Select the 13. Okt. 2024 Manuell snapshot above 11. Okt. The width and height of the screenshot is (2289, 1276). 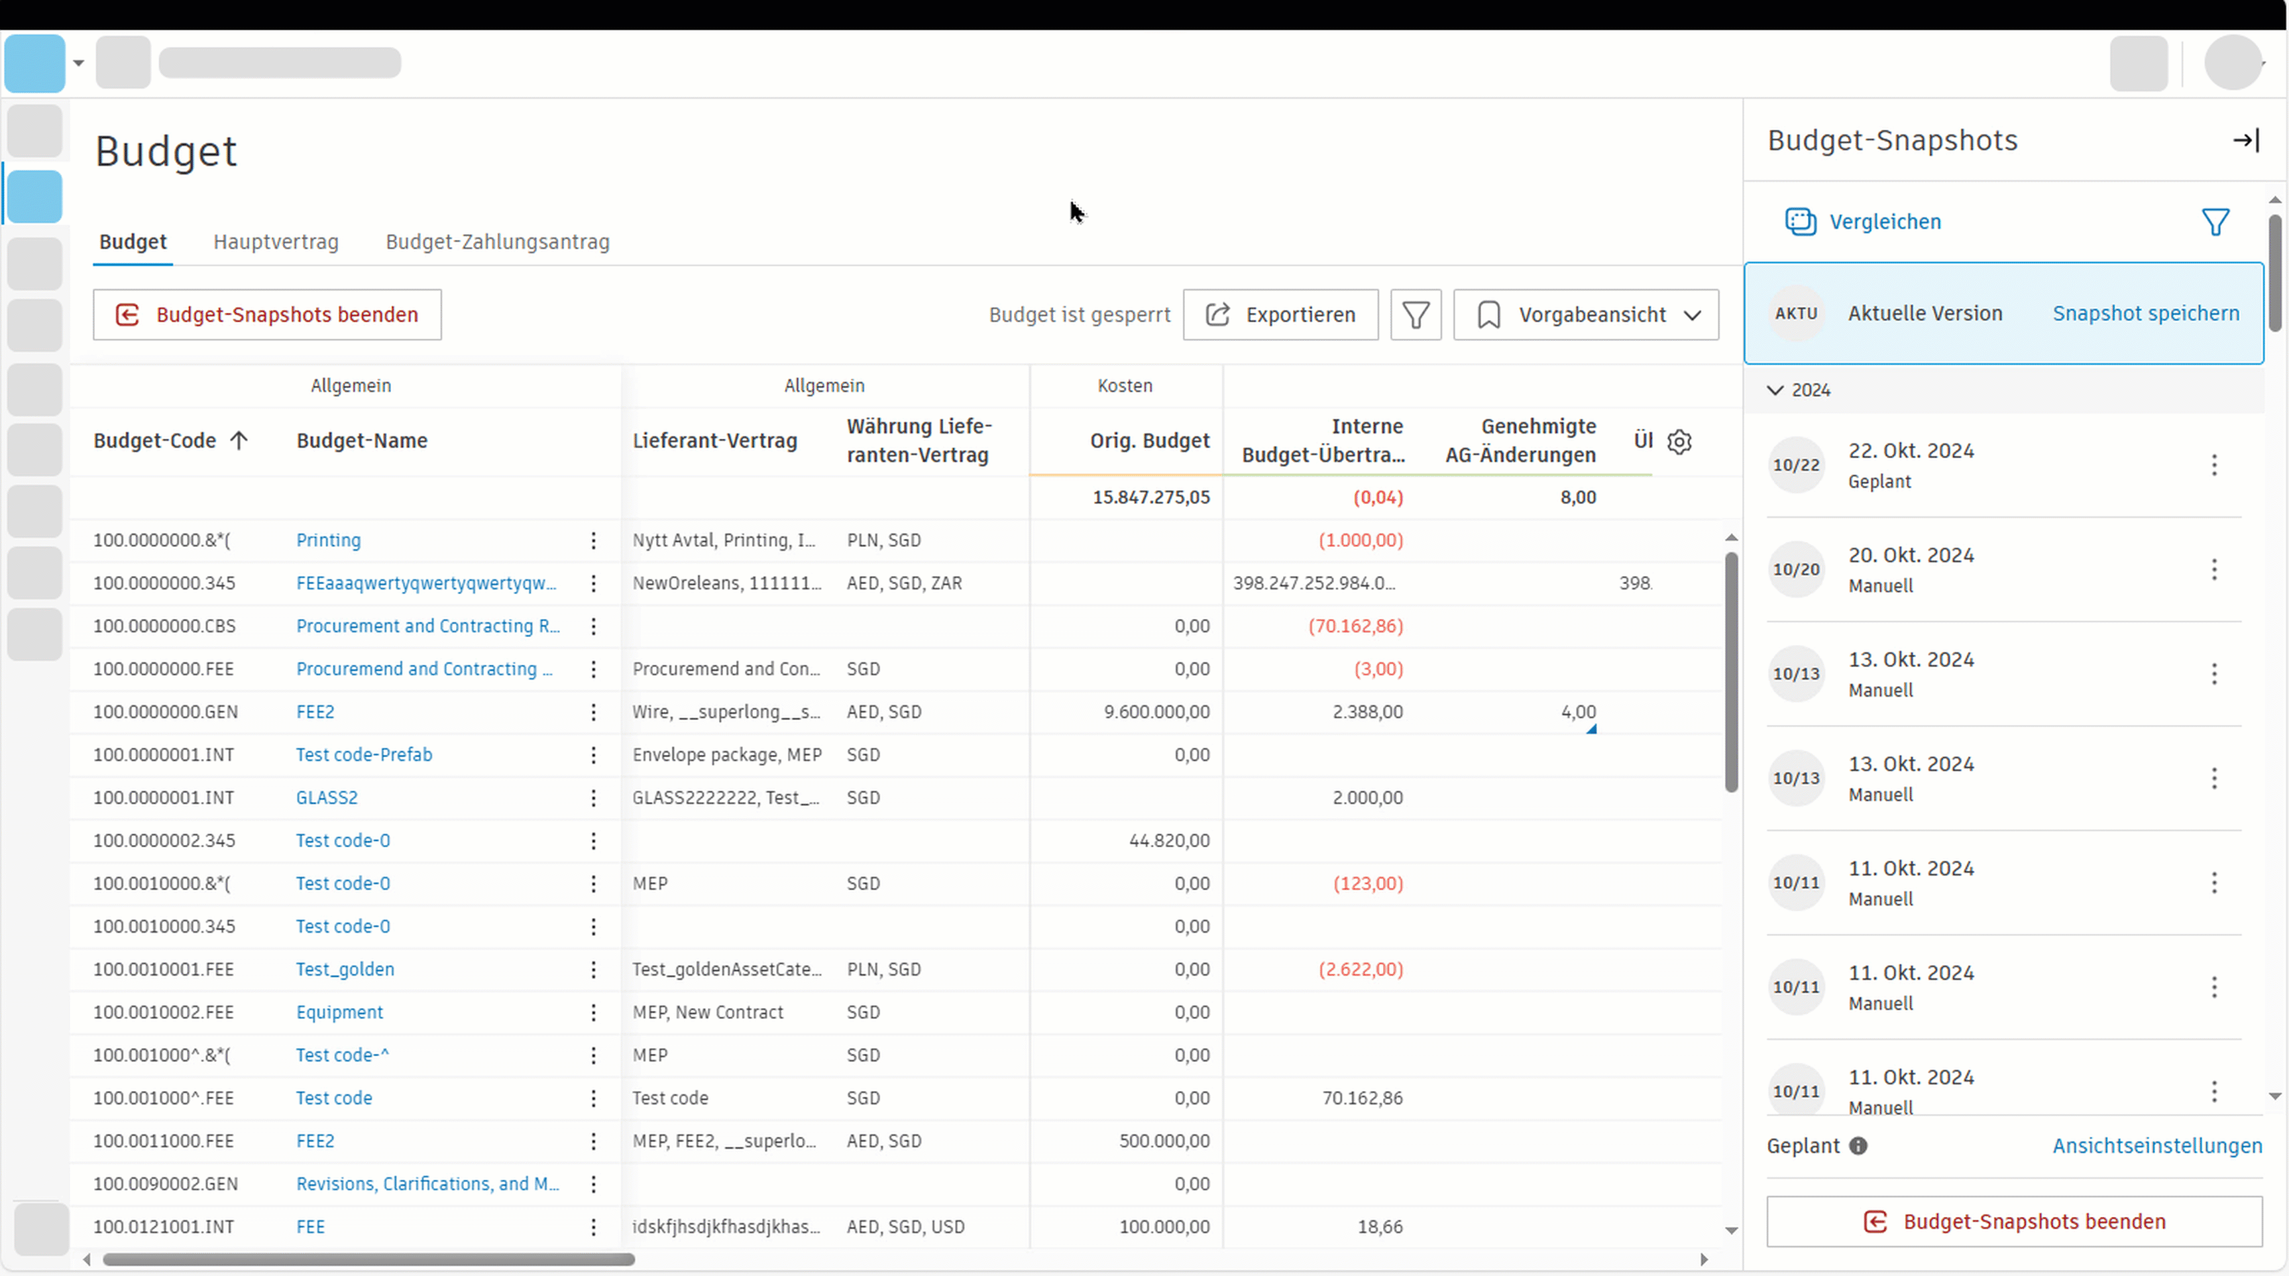tap(2003, 778)
